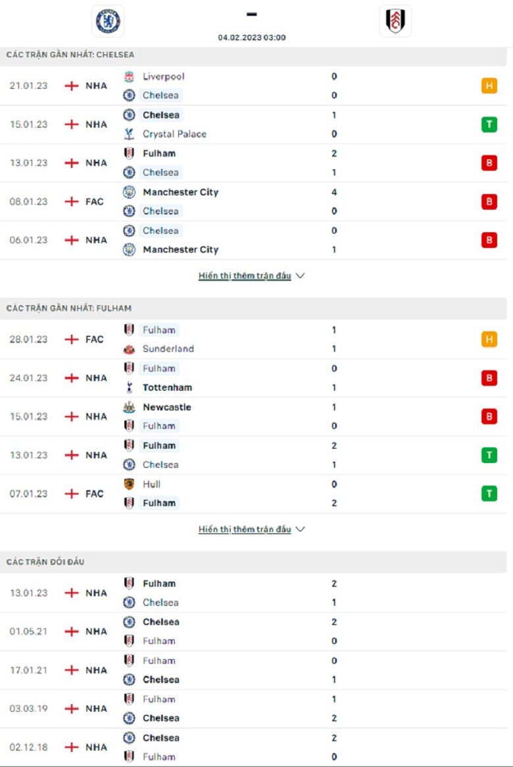
Task: Expand more matches under Fulham section
Action: point(251,530)
